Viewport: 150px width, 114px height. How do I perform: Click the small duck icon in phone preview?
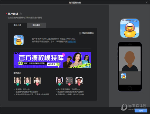click(124, 76)
